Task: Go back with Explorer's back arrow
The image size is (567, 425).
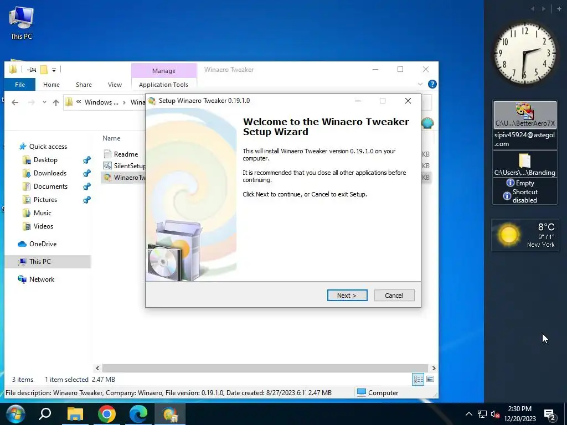Action: coord(15,102)
